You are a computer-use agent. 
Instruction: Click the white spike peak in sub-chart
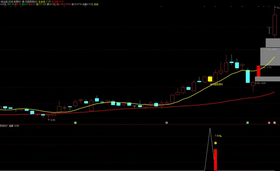pyautogui.click(x=209, y=129)
